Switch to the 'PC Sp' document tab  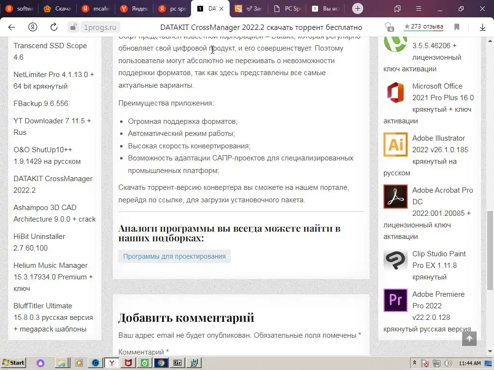[x=287, y=9]
